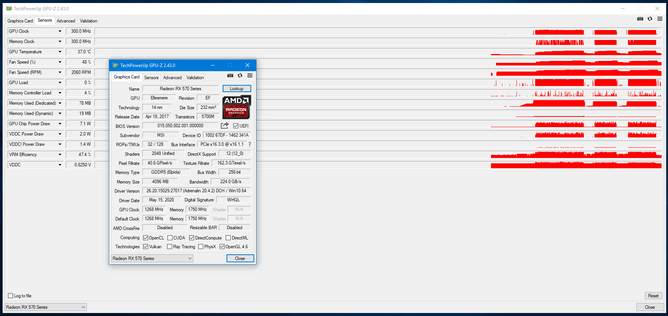Click Close button in Graphics Card window

[x=240, y=259]
